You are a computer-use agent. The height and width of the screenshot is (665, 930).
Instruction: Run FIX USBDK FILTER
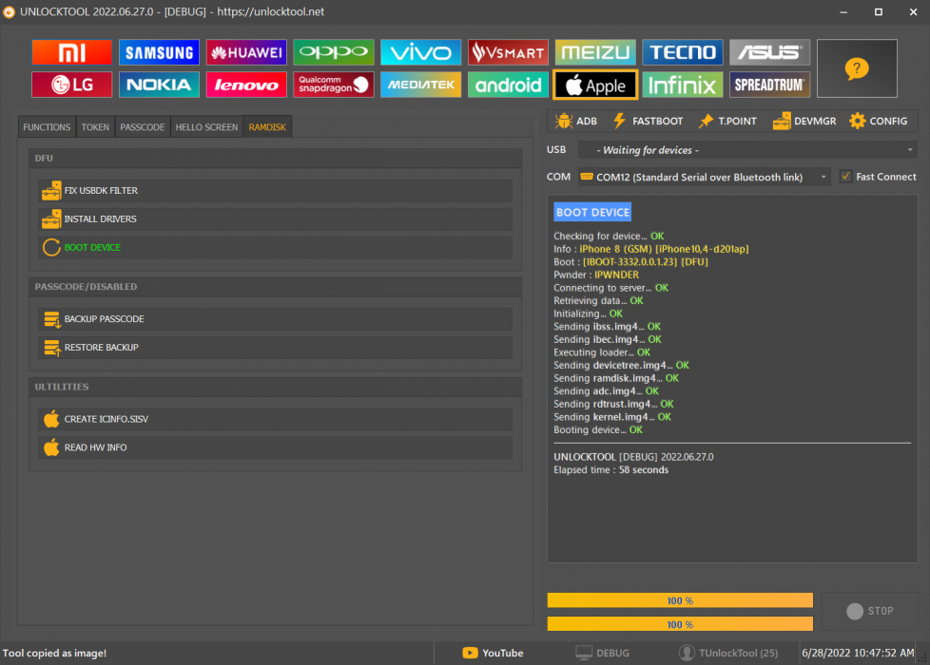tap(275, 191)
